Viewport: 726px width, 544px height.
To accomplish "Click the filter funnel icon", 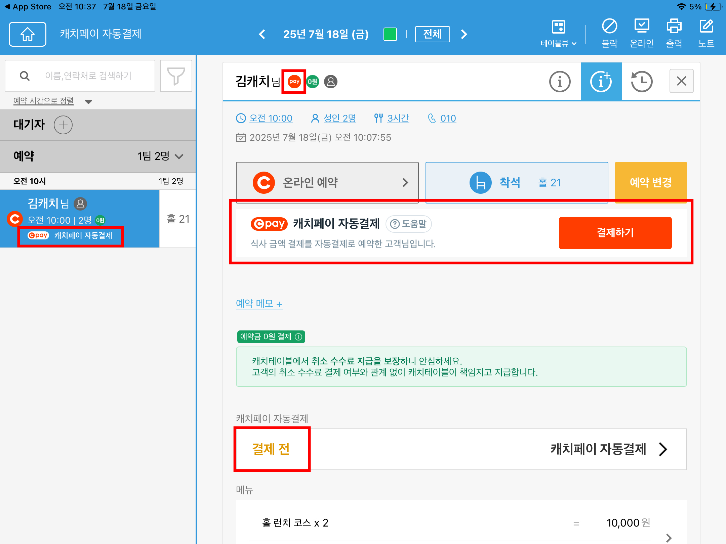I will coord(176,76).
